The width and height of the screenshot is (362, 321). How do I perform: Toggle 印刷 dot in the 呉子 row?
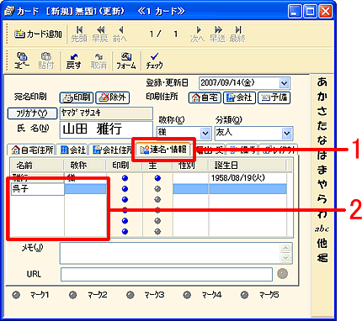[x=125, y=189]
